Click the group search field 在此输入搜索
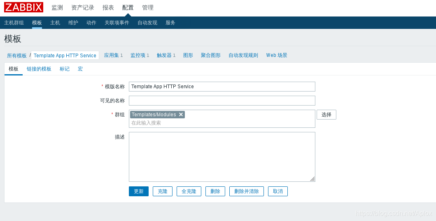Screen dimensions: 436x221 point(222,123)
